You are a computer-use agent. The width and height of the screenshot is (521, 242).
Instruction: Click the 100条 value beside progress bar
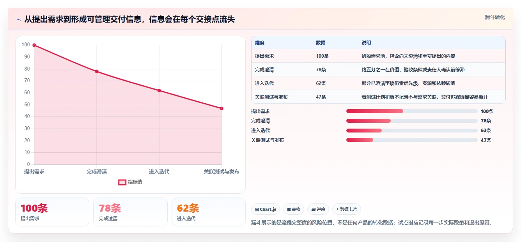pyautogui.click(x=487, y=111)
